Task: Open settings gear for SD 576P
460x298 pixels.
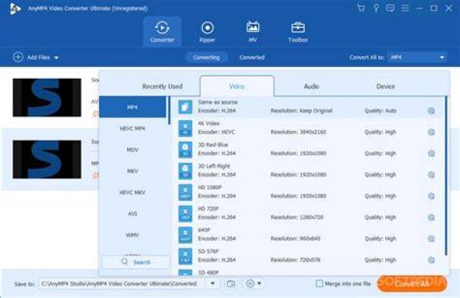Action: 431,260
